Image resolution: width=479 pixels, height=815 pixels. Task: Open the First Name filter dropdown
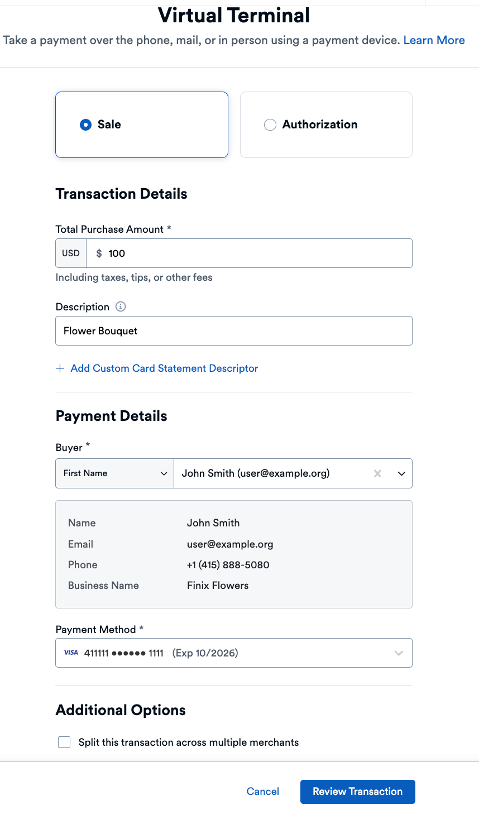(114, 473)
